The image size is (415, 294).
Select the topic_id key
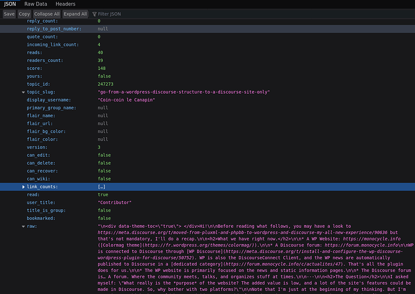tap(38, 84)
